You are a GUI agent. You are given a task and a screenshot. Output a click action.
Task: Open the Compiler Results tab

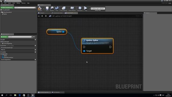tap(44, 92)
